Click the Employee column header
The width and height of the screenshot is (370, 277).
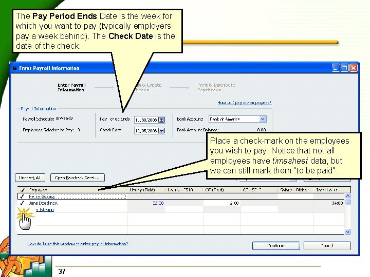[x=77, y=190]
